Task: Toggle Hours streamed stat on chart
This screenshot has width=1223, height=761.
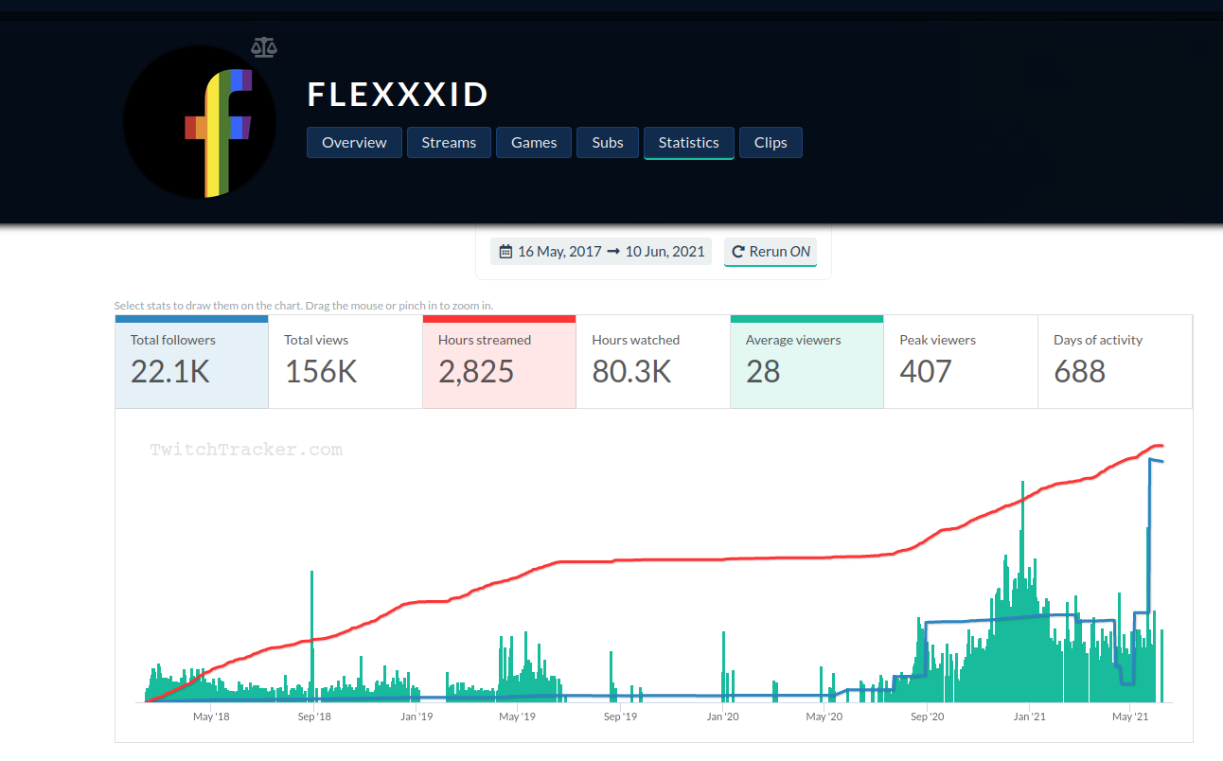Action: pyautogui.click(x=500, y=363)
